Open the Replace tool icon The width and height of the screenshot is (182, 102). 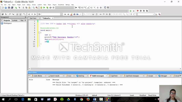click(x=37, y=8)
